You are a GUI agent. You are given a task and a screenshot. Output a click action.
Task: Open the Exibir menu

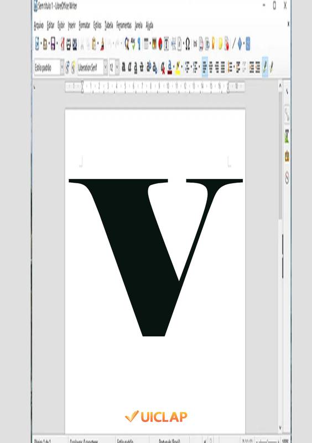tap(61, 25)
